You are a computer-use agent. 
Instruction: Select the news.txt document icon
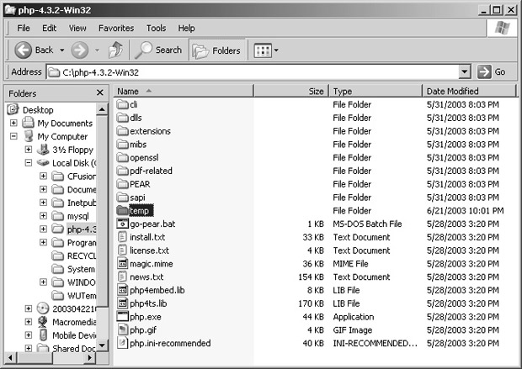click(123, 277)
